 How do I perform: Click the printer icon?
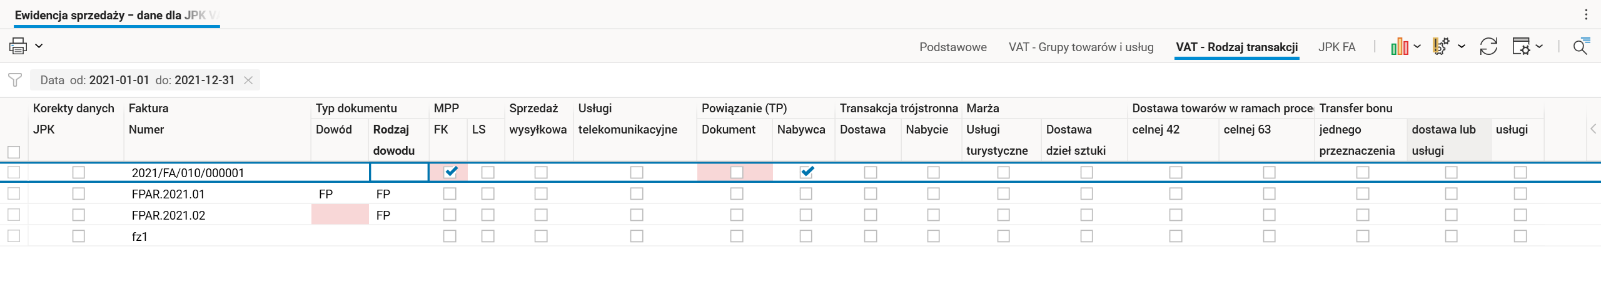[x=18, y=46]
